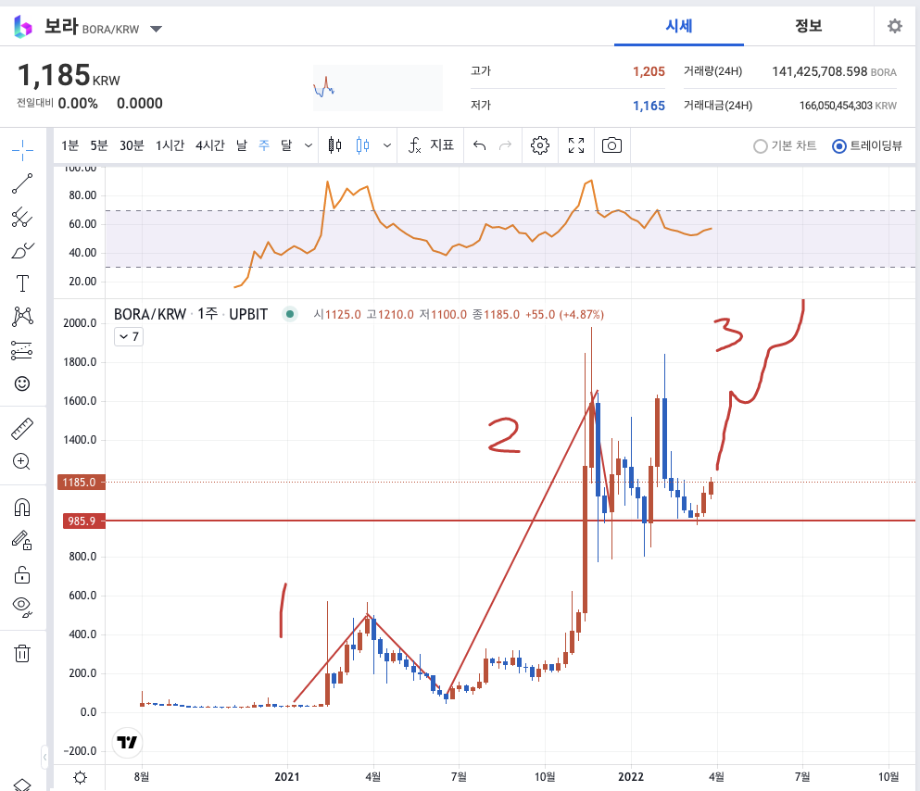920x791 pixels.
Task: Toggle stay in drawing mode
Action: (22, 540)
